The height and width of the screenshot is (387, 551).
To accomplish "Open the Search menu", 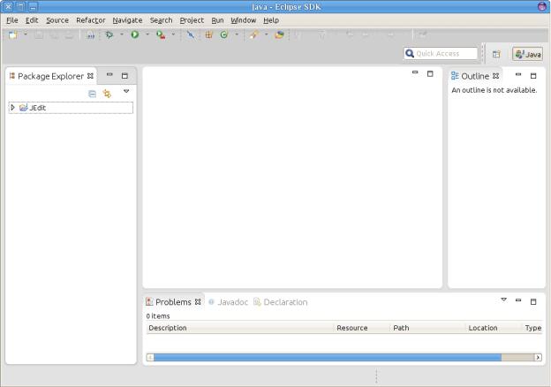I will [161, 20].
